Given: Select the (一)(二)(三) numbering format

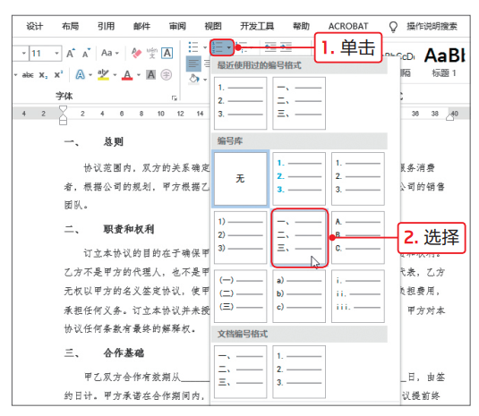Looking at the screenshot, I should pos(241,296).
